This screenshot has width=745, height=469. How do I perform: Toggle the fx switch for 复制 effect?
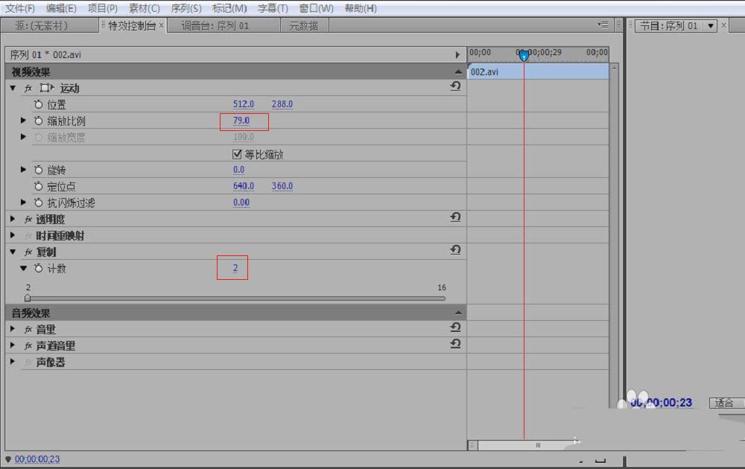click(x=28, y=252)
